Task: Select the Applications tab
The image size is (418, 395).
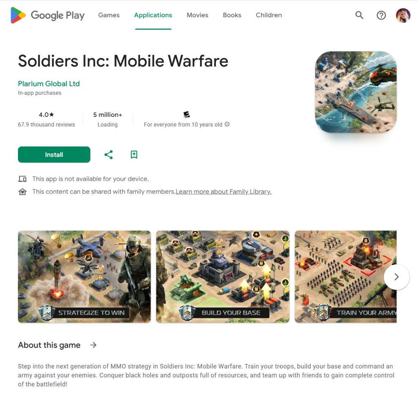Action: click(153, 15)
